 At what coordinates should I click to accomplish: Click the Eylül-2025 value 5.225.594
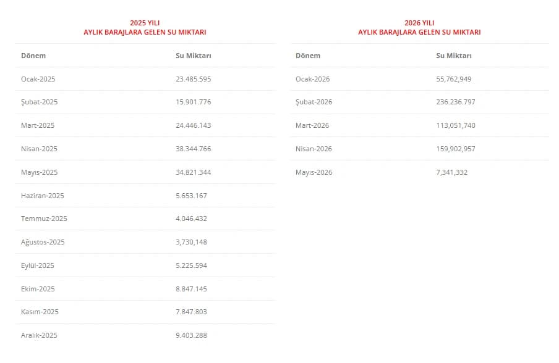[x=191, y=265]
